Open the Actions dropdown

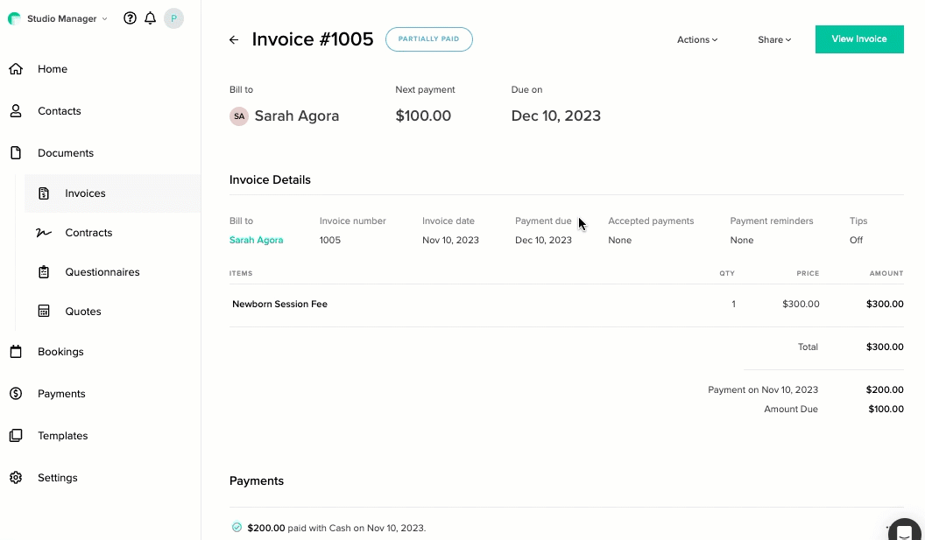tap(696, 39)
